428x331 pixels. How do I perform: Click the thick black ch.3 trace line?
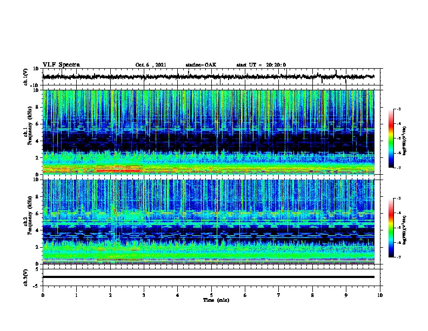coord(209,277)
